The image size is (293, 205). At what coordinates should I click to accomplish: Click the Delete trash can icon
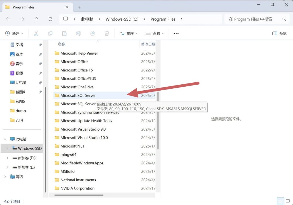tap(107, 33)
